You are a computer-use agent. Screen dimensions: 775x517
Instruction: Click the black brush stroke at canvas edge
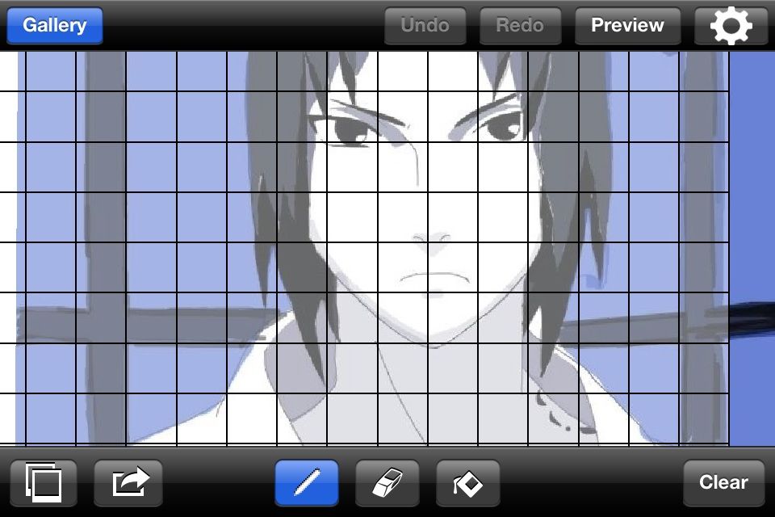coord(752,319)
